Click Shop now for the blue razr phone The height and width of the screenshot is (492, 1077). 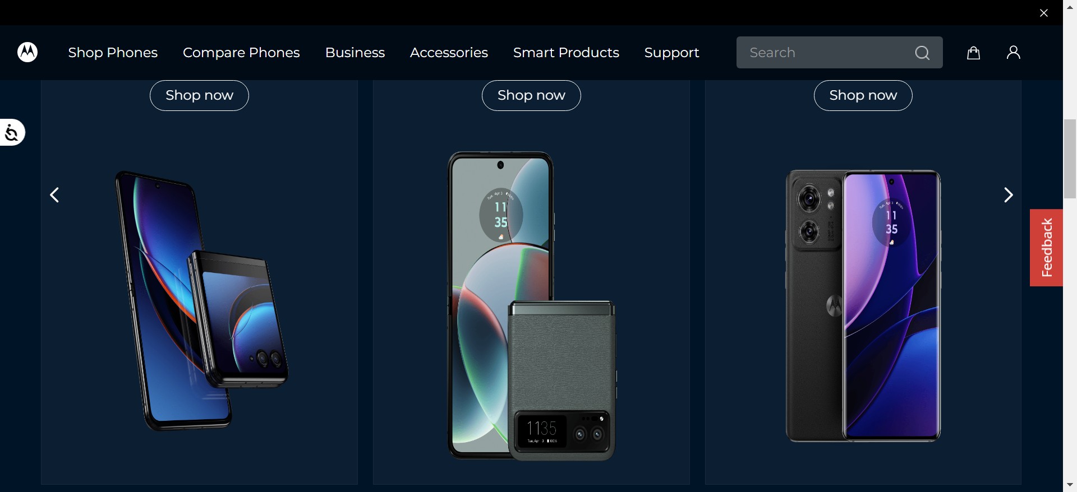click(x=199, y=95)
